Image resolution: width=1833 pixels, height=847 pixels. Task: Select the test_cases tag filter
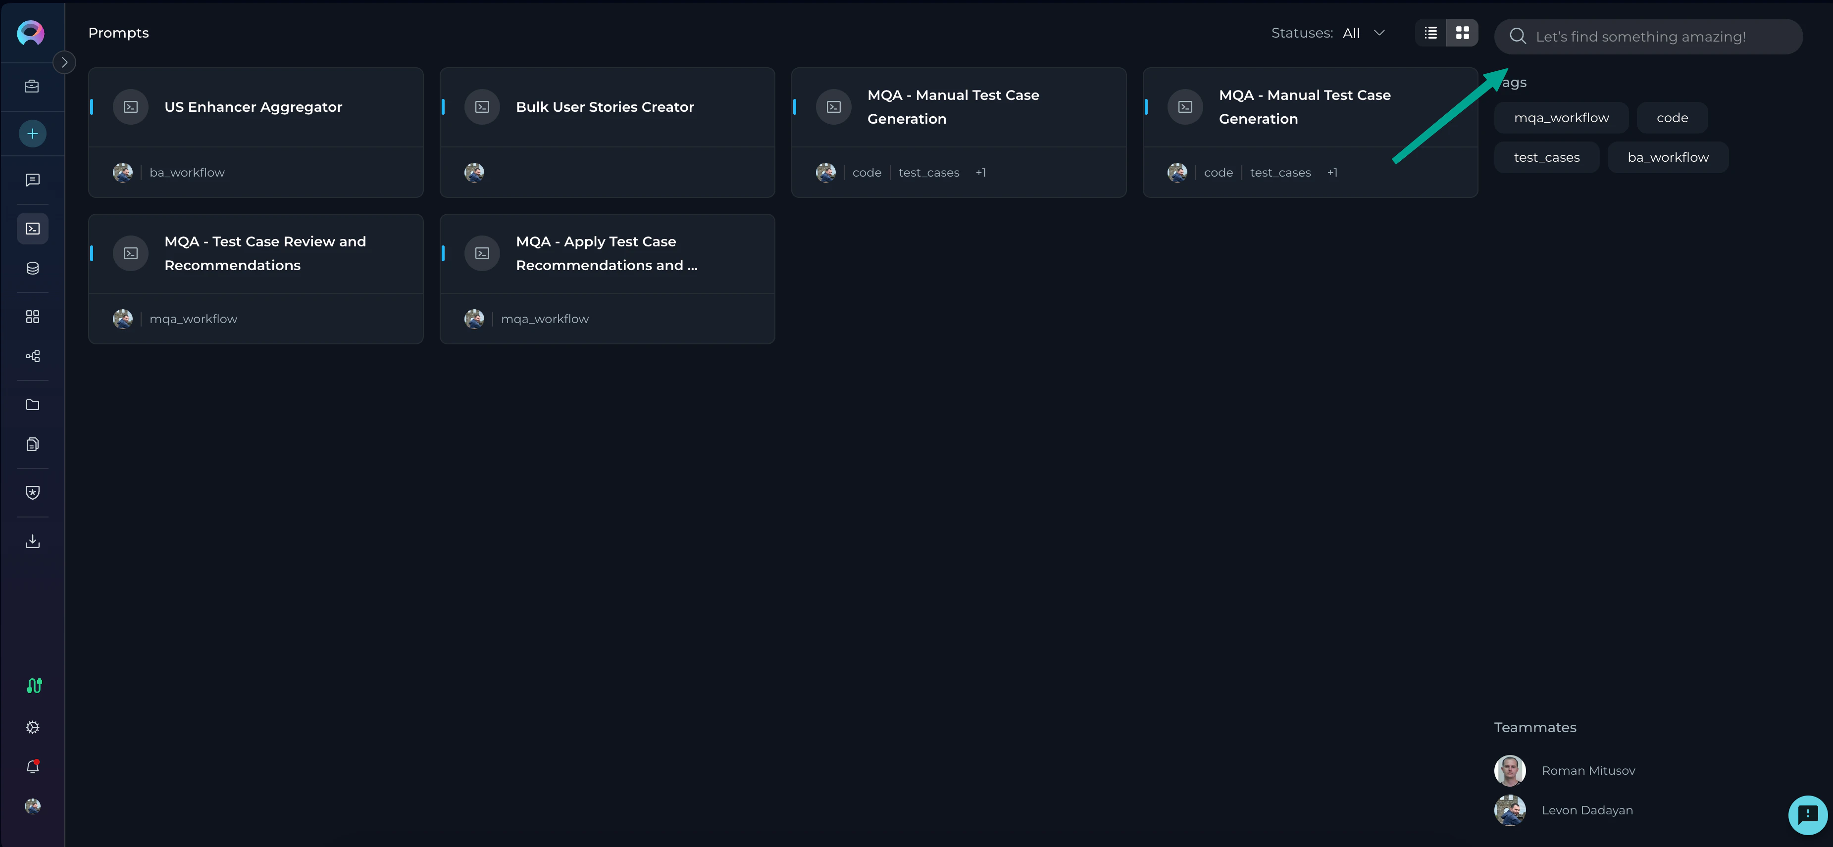tap(1545, 156)
